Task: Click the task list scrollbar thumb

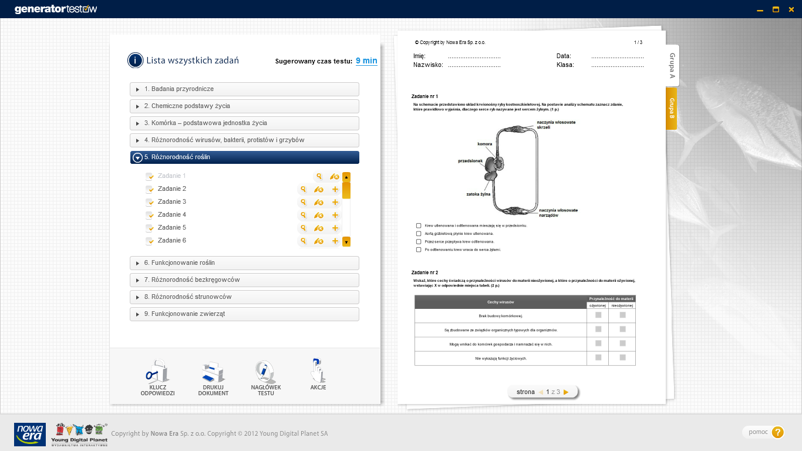Action: click(x=346, y=190)
